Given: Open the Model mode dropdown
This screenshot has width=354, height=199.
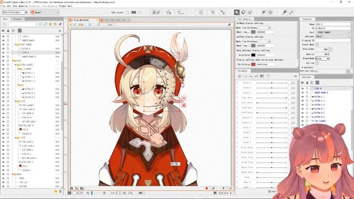Looking at the screenshot, I should 45,12.
